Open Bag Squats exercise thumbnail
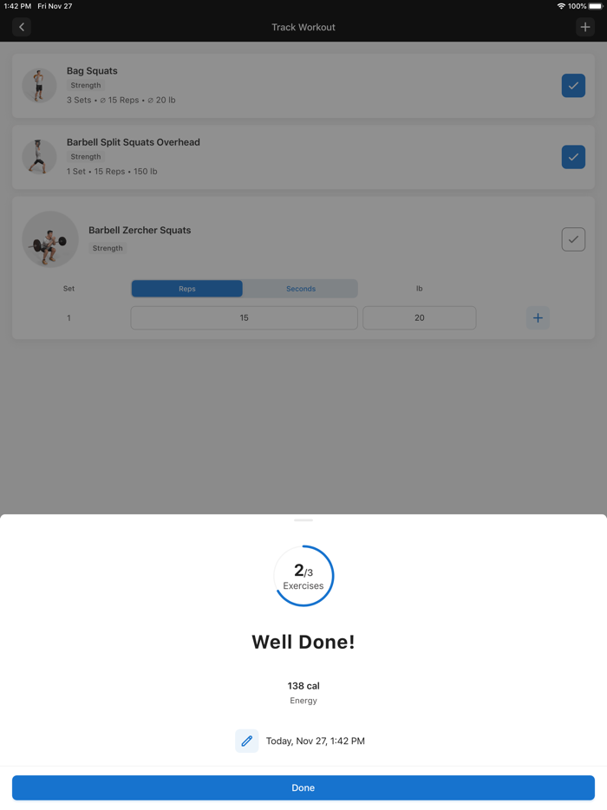This screenshot has height=810, width=607. click(39, 85)
